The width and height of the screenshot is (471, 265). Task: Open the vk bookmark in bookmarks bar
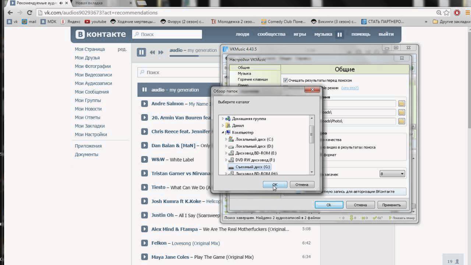pos(12,22)
